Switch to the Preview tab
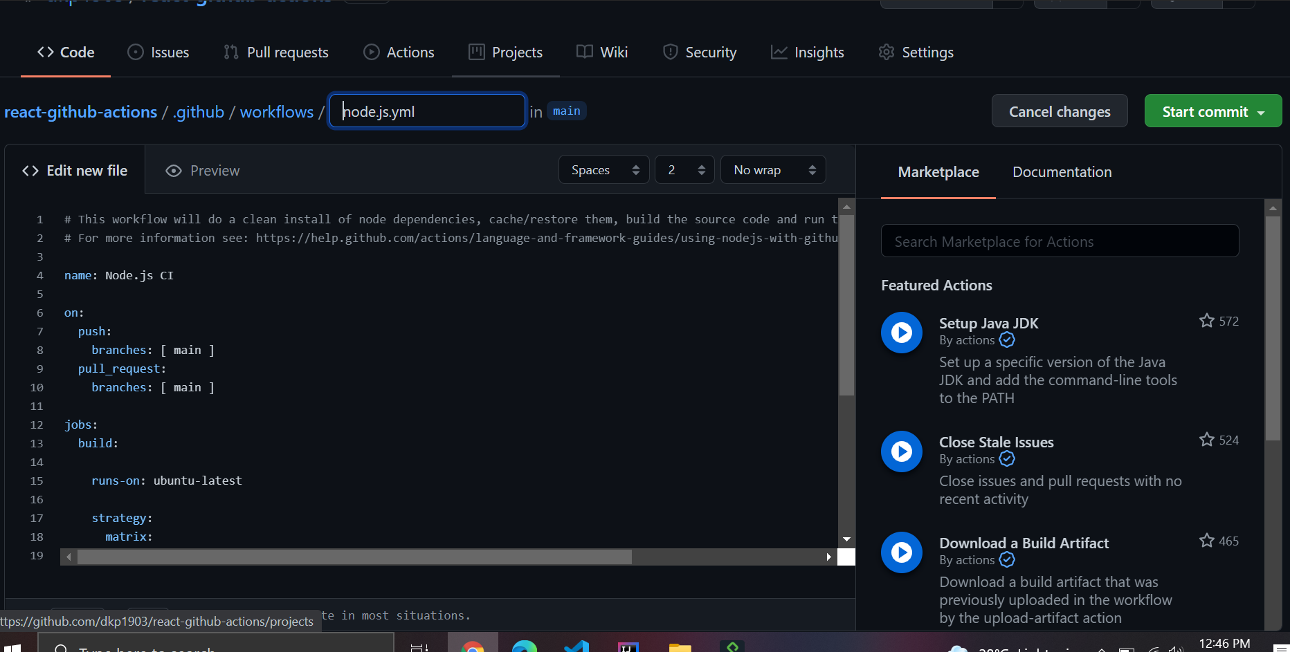Screen dimensions: 1290x652 pos(203,171)
